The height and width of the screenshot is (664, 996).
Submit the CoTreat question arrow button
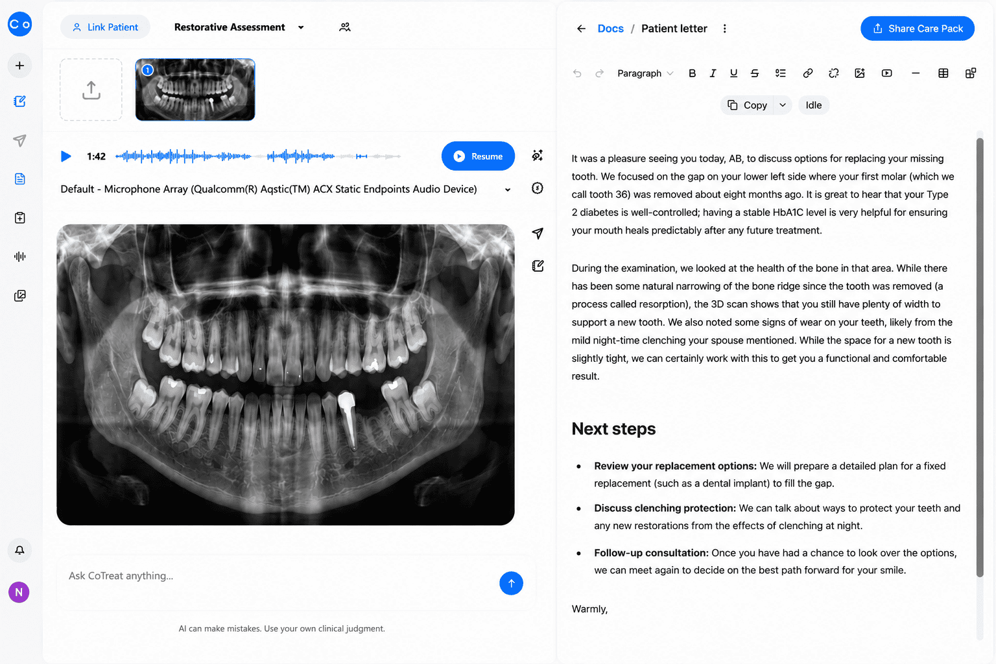pyautogui.click(x=511, y=583)
